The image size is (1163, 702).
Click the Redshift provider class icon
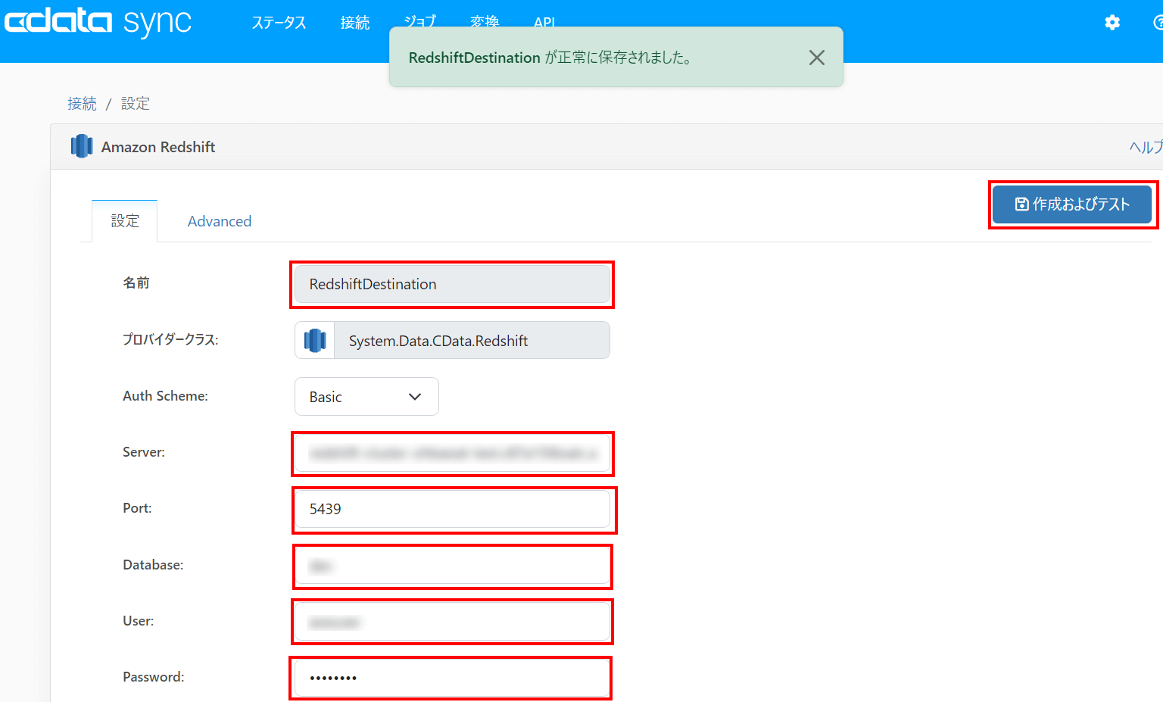click(315, 340)
